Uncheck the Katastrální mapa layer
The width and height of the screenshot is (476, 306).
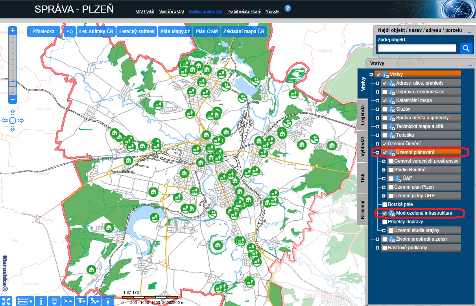(385, 100)
